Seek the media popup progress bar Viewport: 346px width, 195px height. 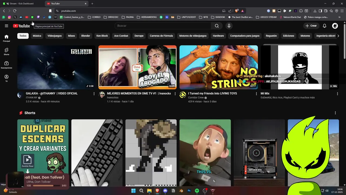click(x=46, y=186)
